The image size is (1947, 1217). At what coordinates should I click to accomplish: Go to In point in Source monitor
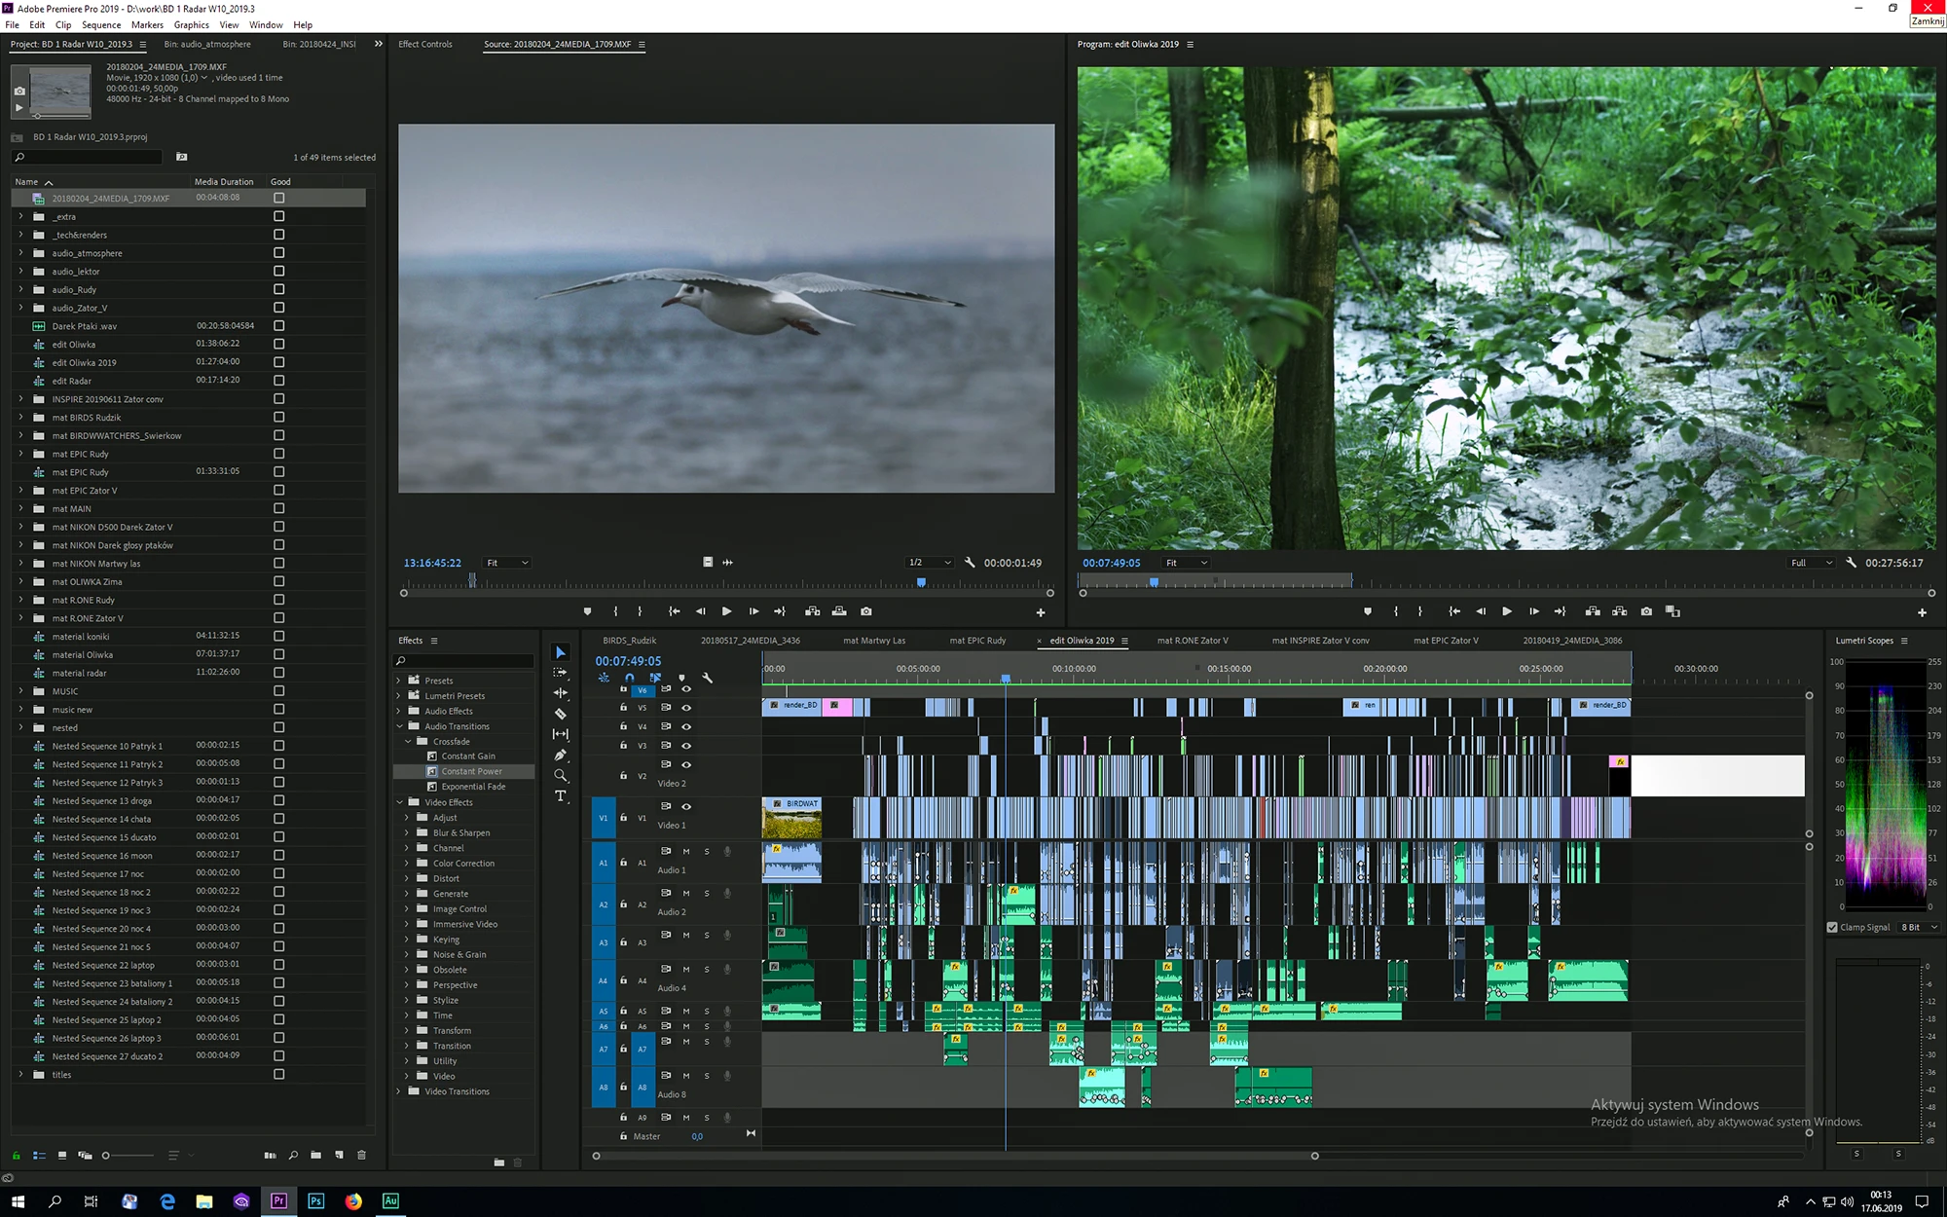(x=674, y=611)
